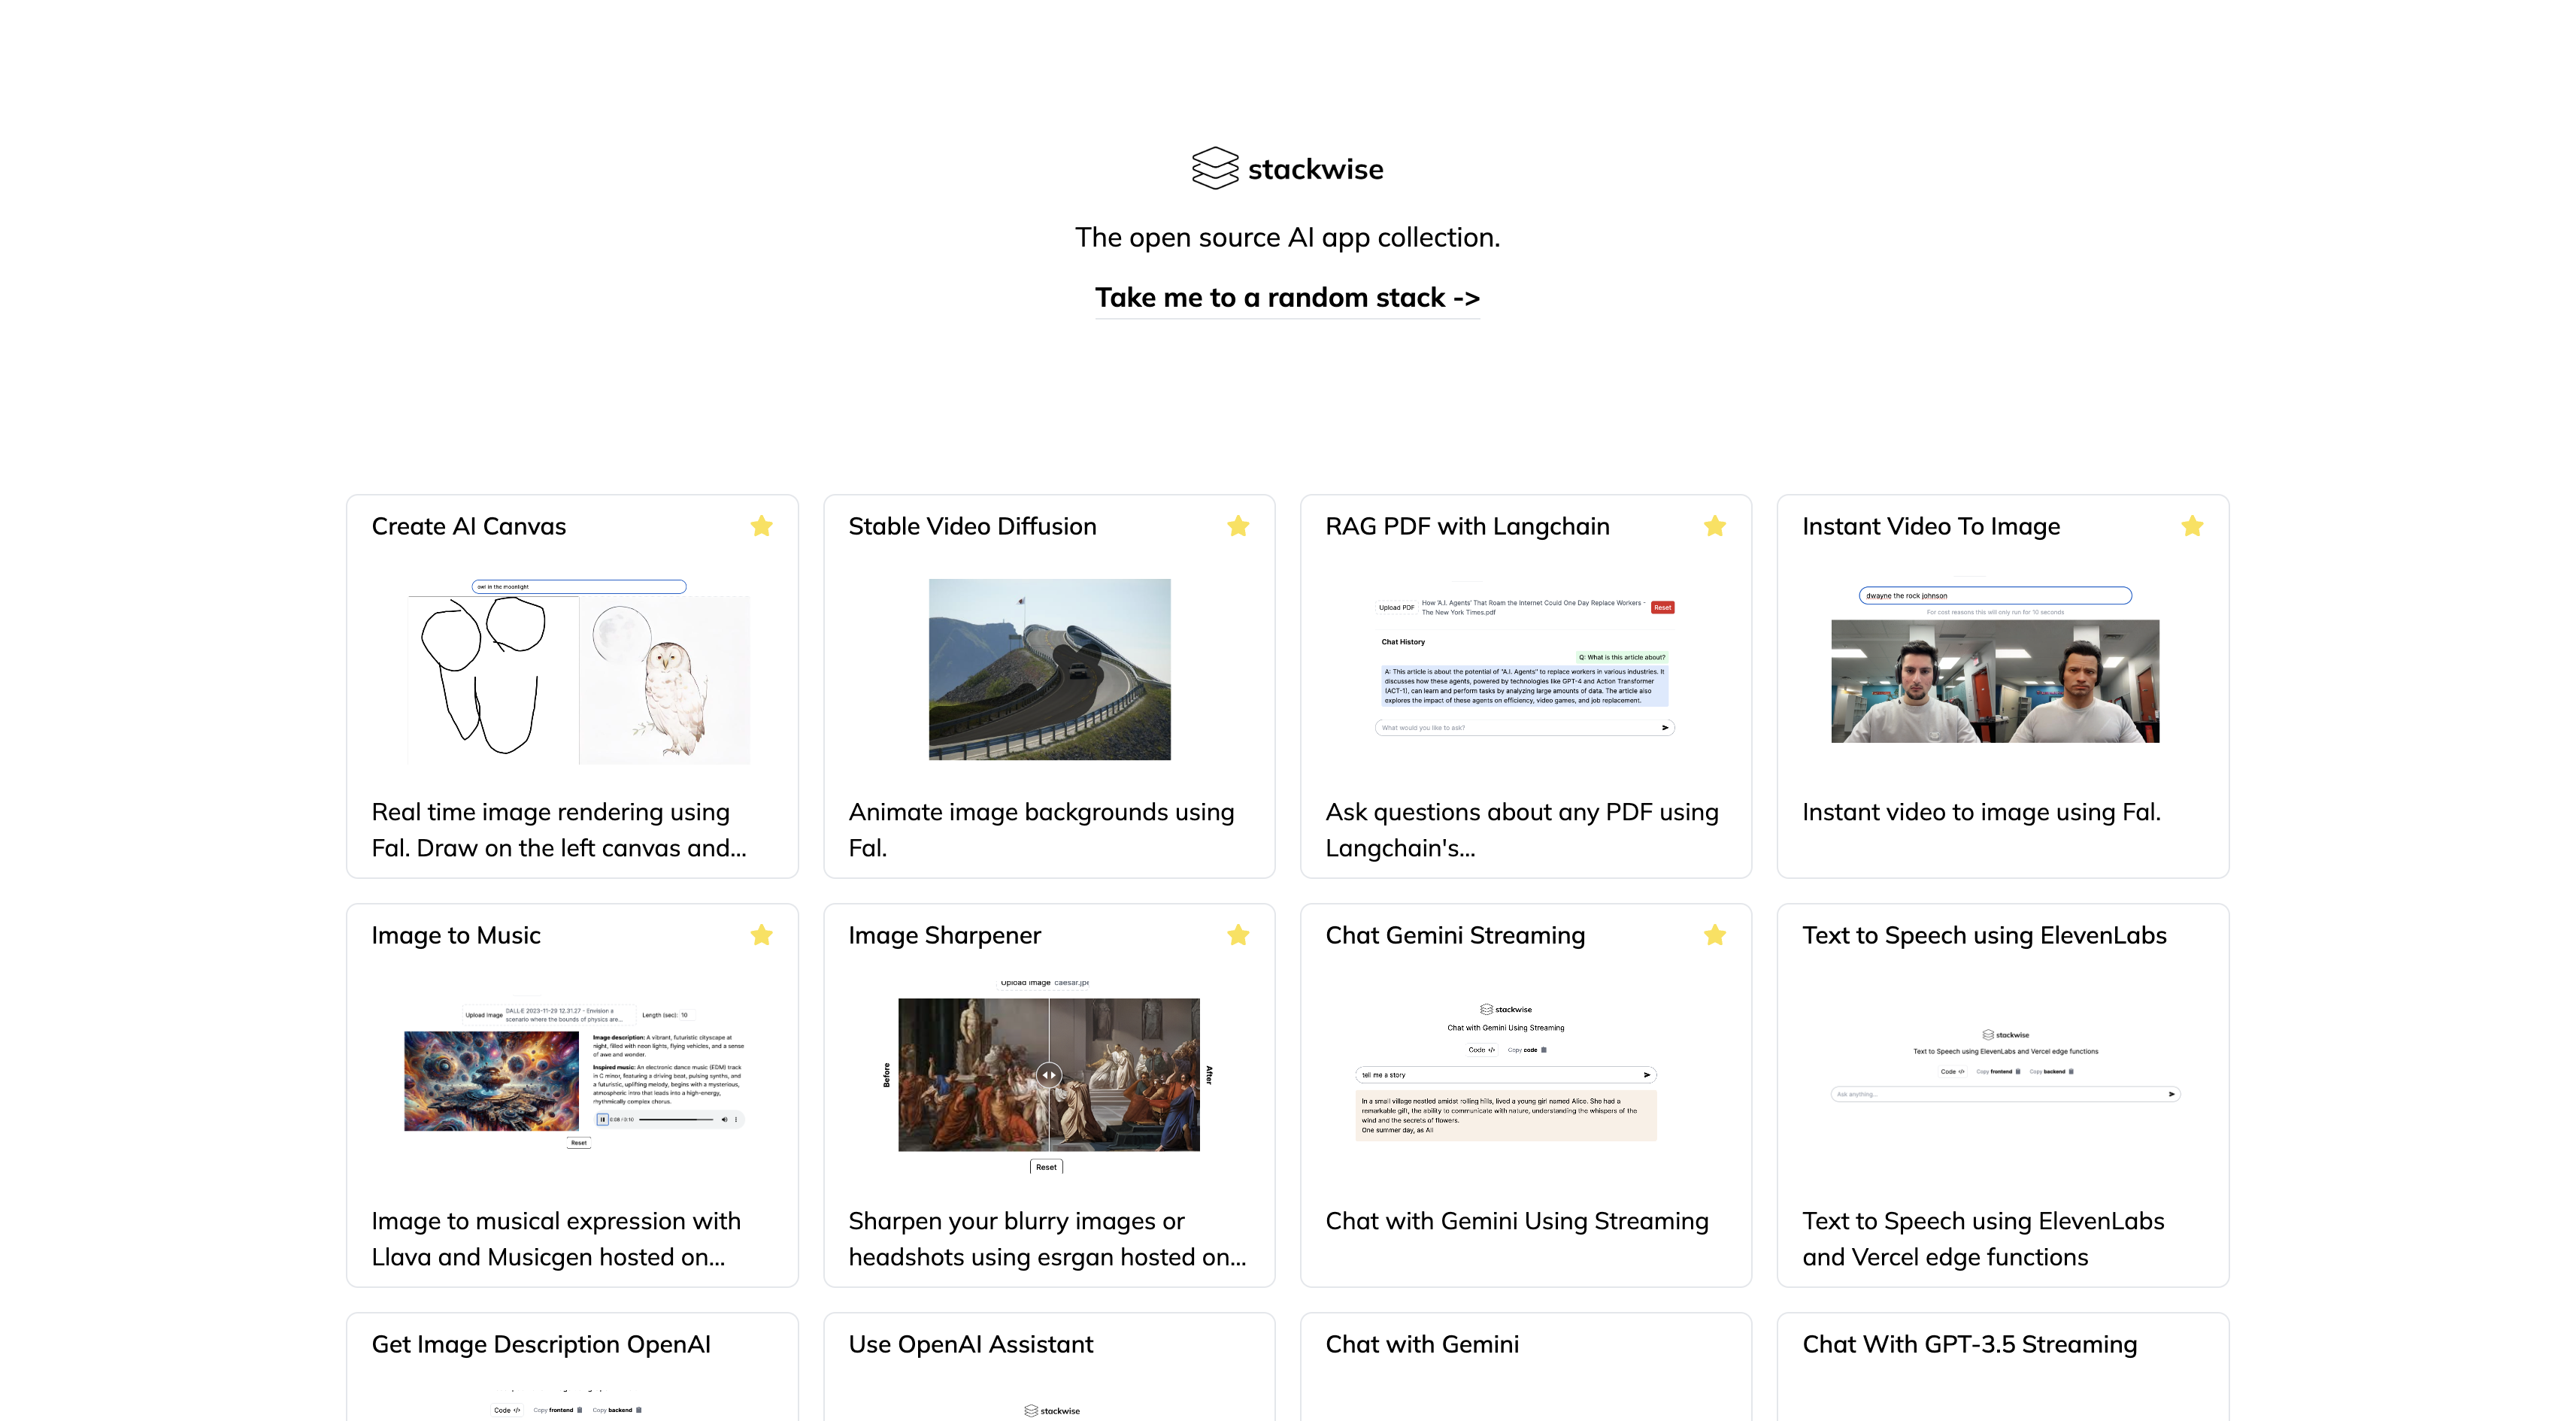
Task: Open the Use OpenAI Assistant card
Action: coord(970,1344)
